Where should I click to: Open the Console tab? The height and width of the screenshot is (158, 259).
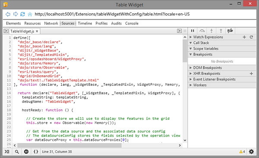(x=132, y=23)
